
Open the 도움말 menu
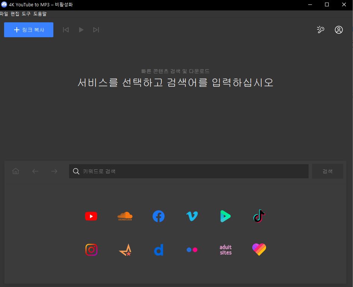(x=40, y=14)
